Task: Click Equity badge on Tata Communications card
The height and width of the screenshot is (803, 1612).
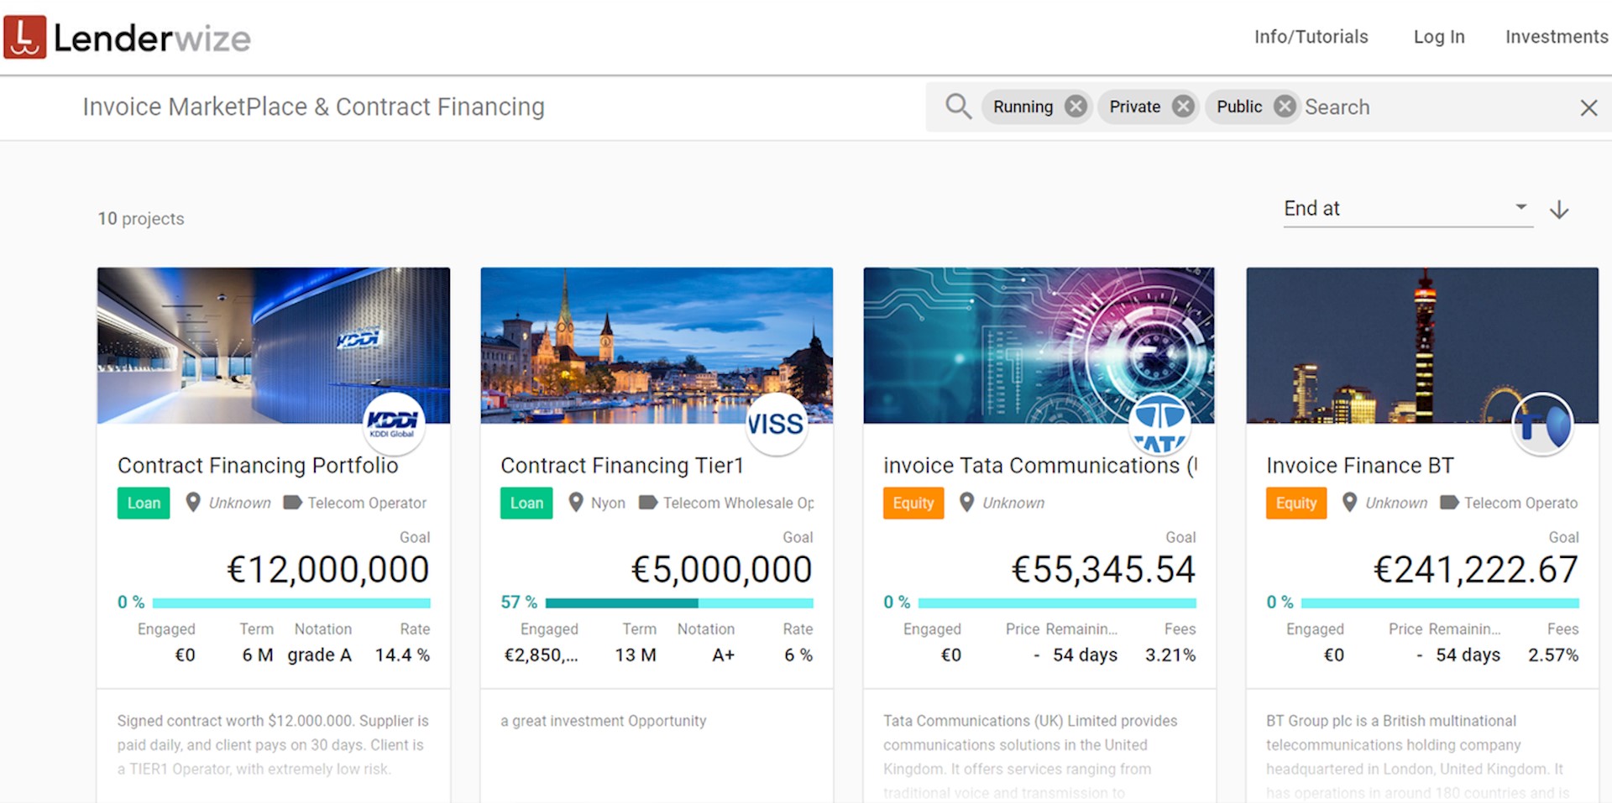Action: (913, 503)
